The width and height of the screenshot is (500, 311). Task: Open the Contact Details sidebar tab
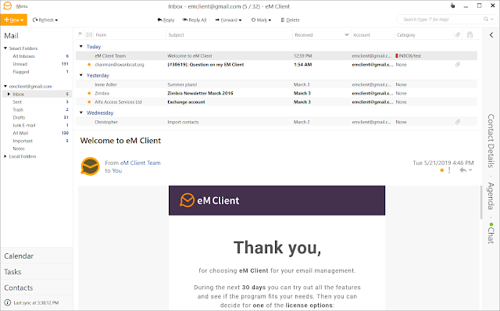point(491,141)
